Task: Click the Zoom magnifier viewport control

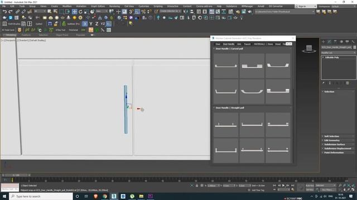Action: click(340, 185)
